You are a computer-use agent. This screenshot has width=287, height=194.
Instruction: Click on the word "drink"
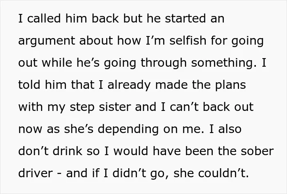(x=68, y=151)
